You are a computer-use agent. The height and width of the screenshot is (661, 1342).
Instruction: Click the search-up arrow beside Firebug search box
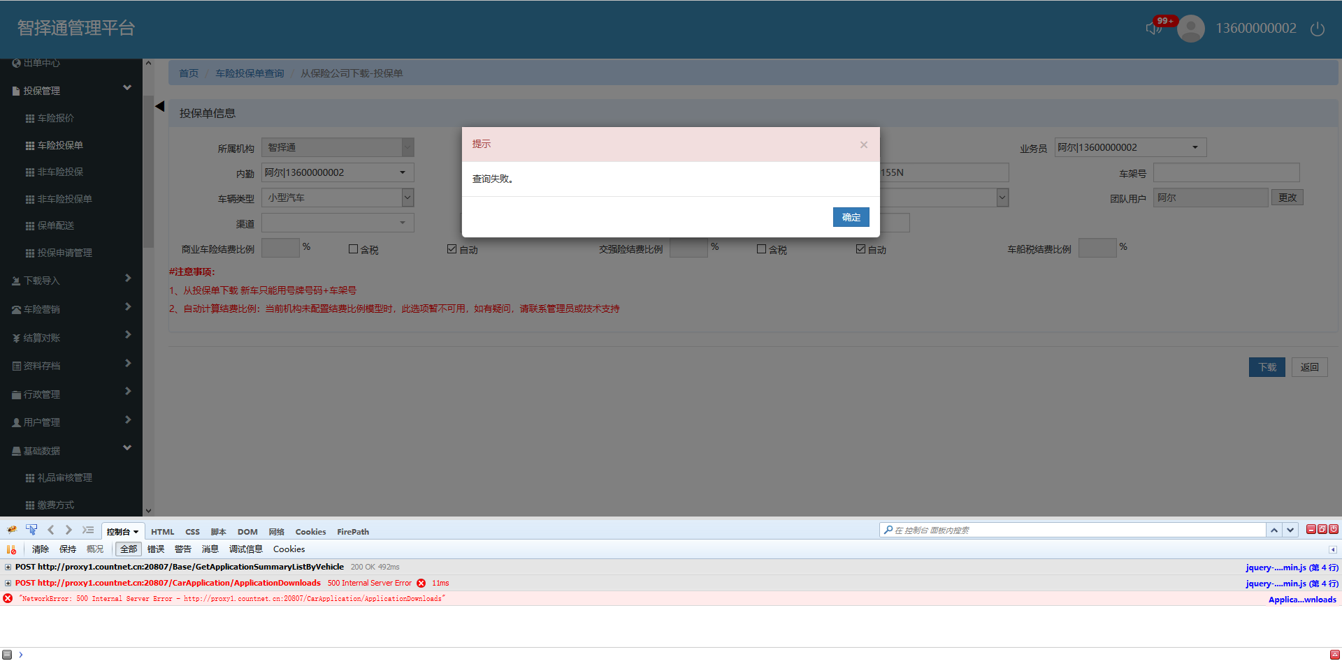coord(1274,530)
